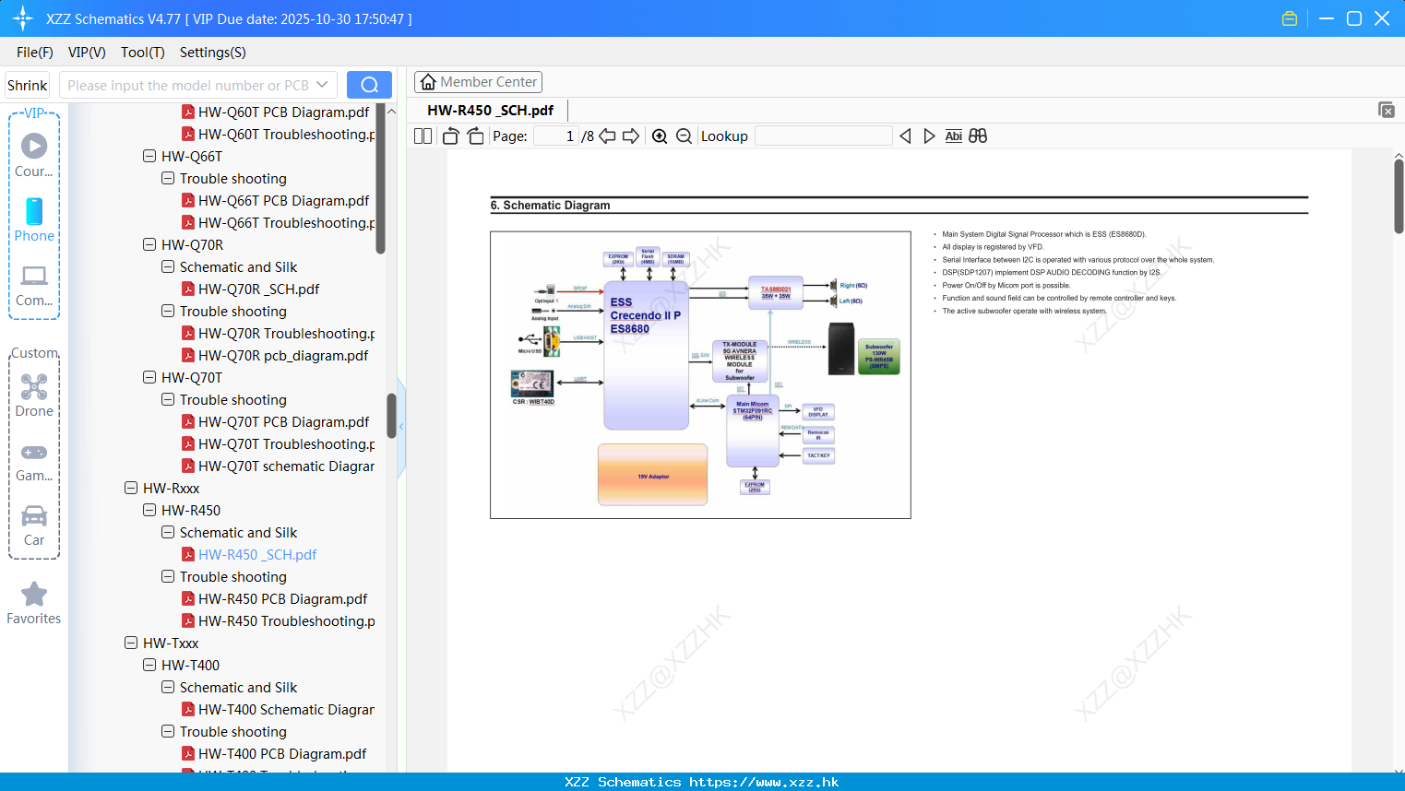Rotate the page counterclockwise
Screen dimensions: 1405x791
click(x=451, y=136)
